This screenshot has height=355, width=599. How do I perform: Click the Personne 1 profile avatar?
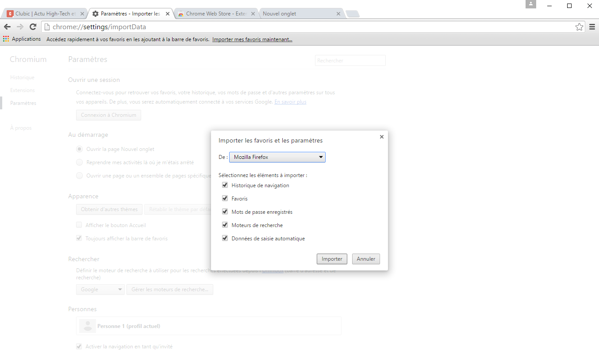[x=88, y=326]
